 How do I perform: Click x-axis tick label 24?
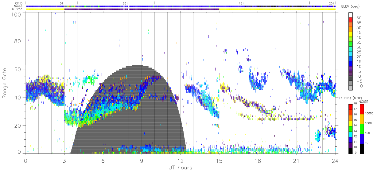[x=335, y=161]
